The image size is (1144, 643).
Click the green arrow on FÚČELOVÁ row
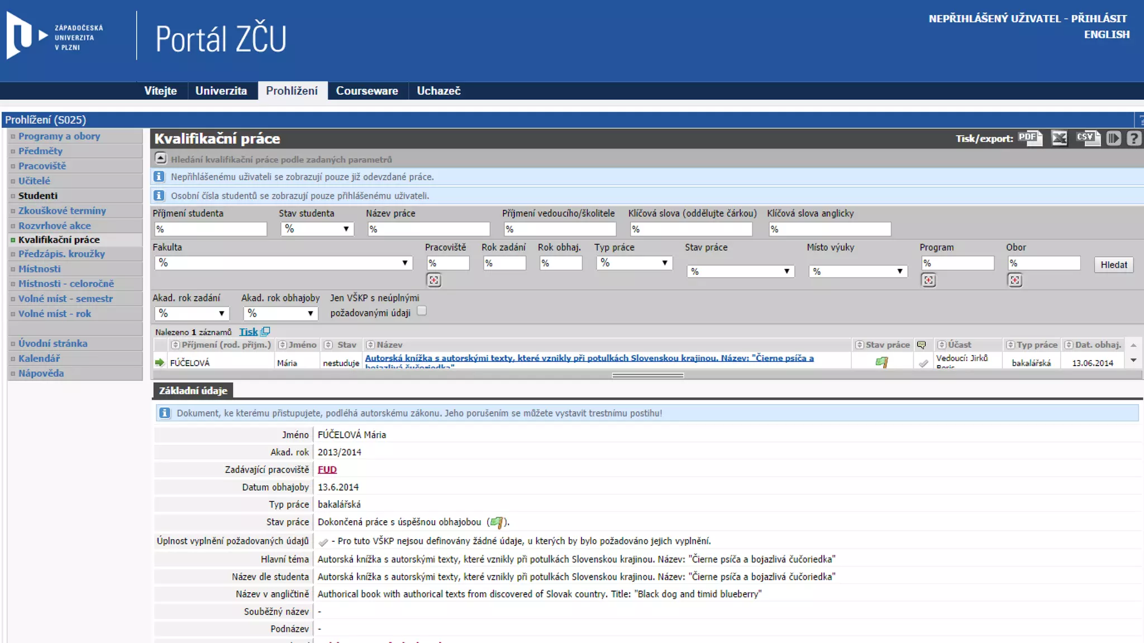click(x=160, y=363)
